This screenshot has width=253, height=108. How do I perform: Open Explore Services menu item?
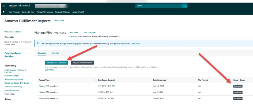click(28, 12)
